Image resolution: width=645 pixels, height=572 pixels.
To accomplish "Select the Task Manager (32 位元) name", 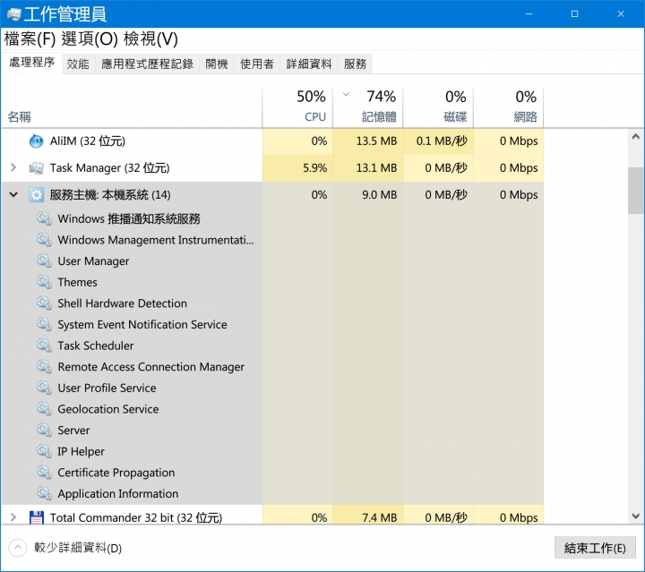I will 109,168.
